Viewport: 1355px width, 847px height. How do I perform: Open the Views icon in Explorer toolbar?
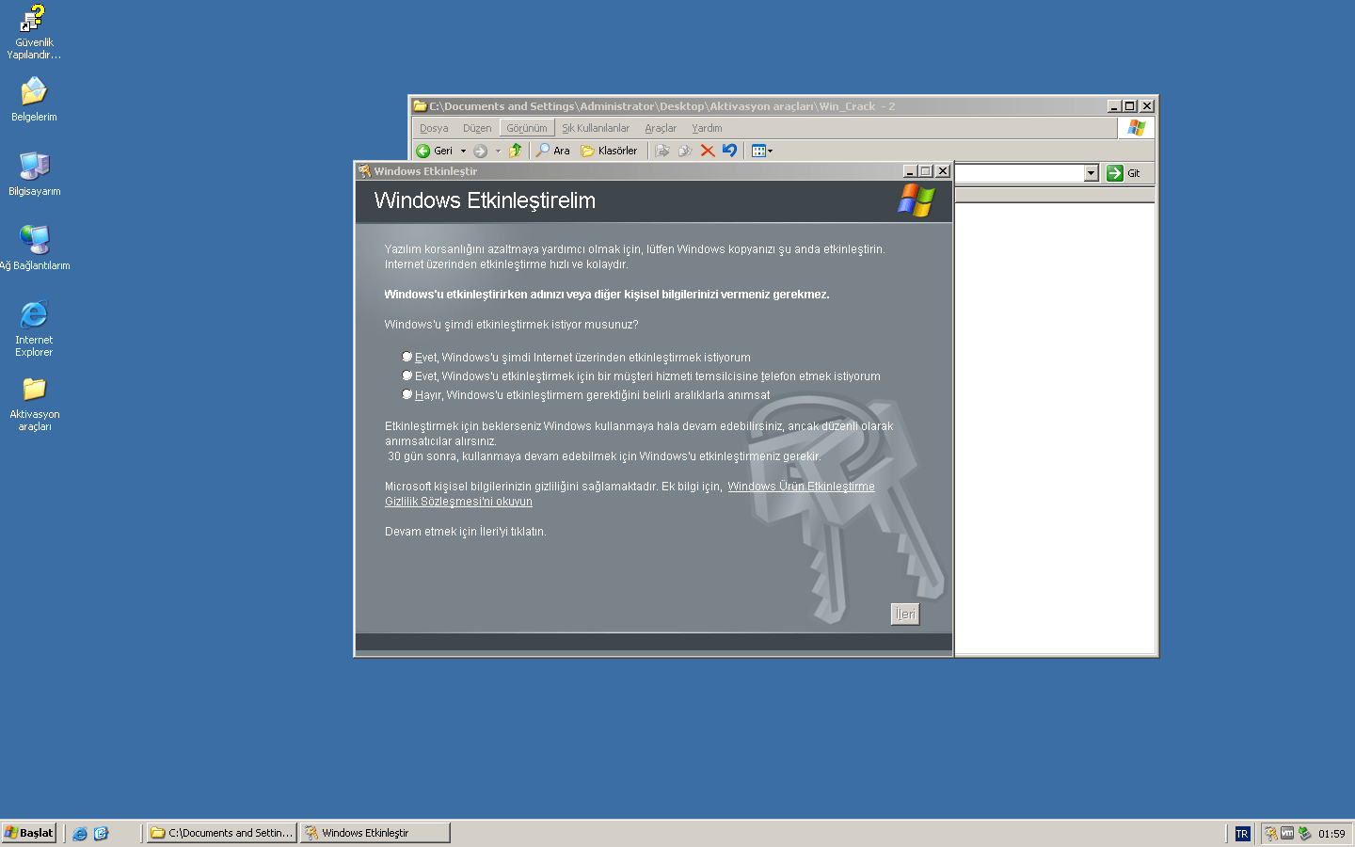click(x=758, y=151)
